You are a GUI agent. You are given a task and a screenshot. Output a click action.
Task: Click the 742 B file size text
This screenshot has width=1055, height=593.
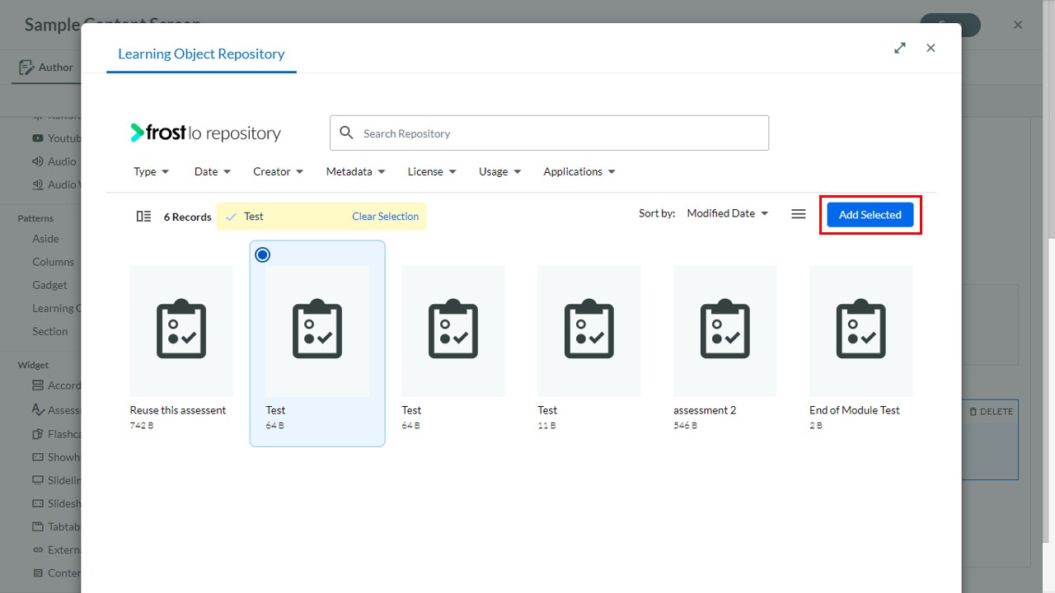click(141, 426)
